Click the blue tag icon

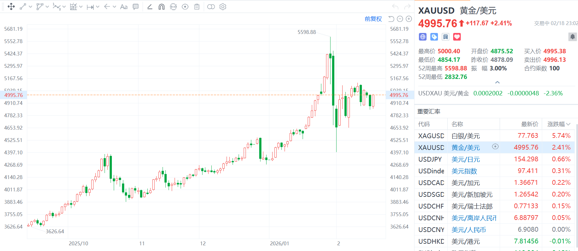pos(434,37)
